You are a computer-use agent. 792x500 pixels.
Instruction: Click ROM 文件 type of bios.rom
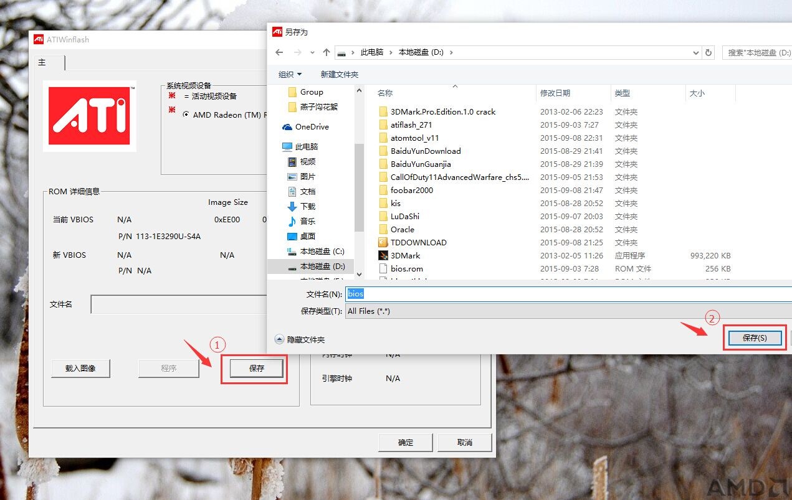[x=633, y=268]
